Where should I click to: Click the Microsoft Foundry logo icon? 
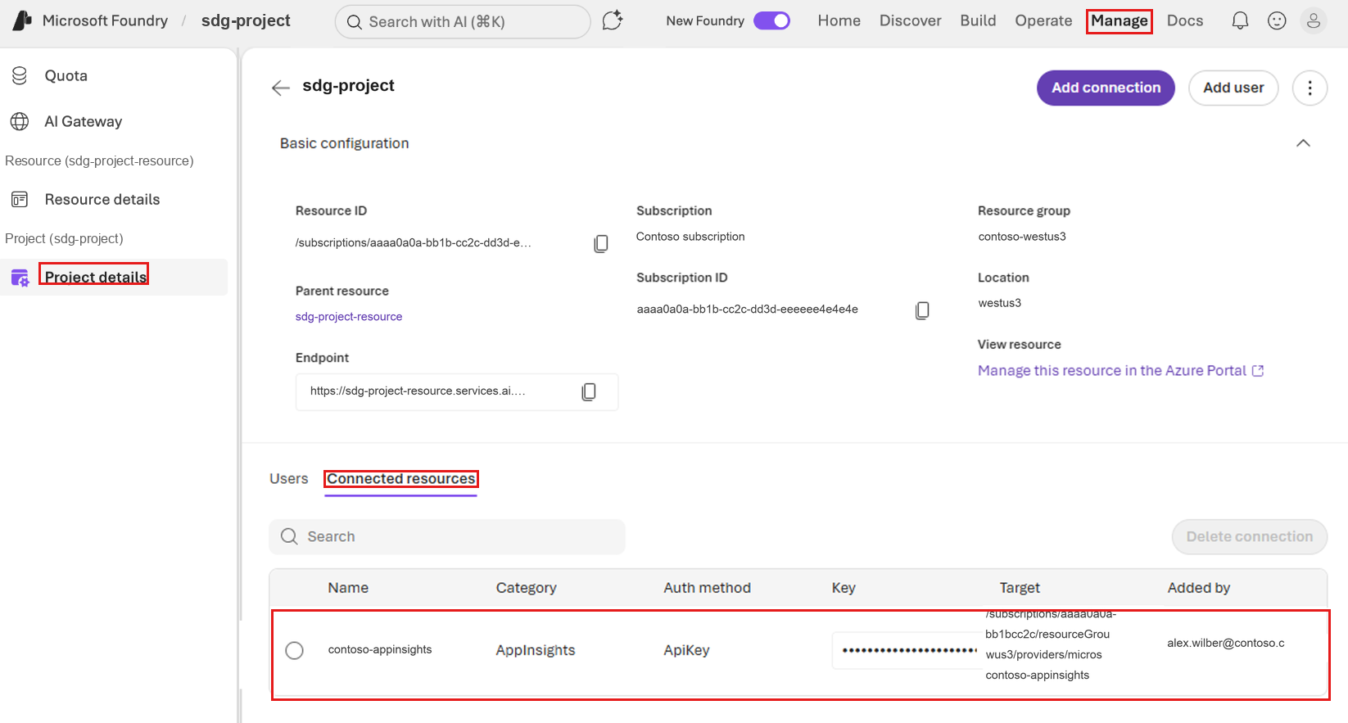pos(22,20)
